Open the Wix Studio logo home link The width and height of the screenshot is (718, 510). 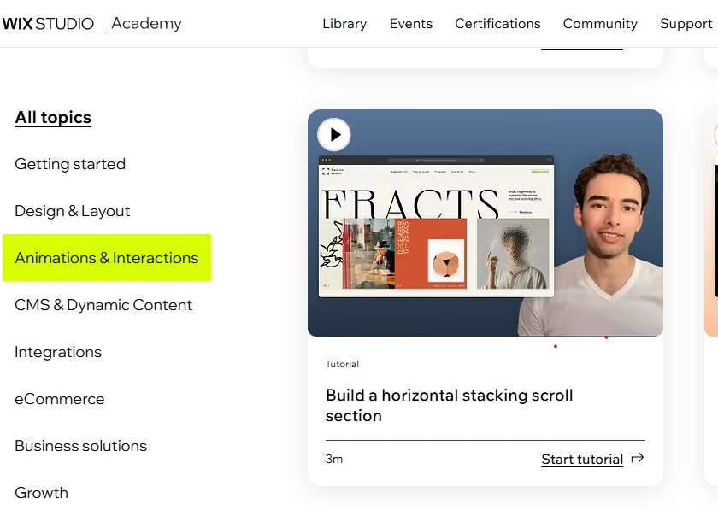(x=48, y=23)
